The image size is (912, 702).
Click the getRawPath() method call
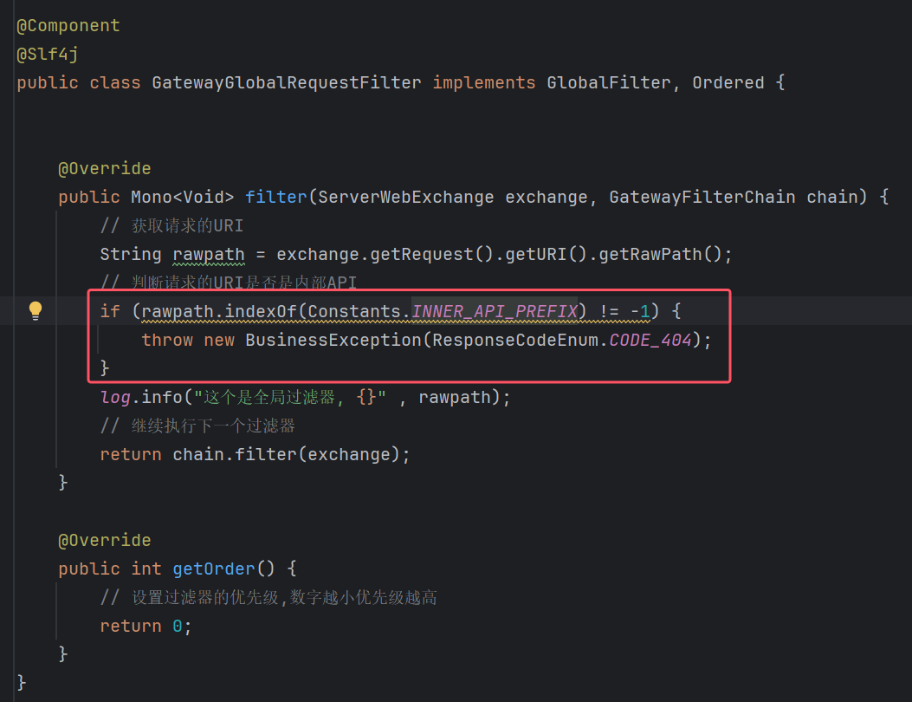coord(660,255)
